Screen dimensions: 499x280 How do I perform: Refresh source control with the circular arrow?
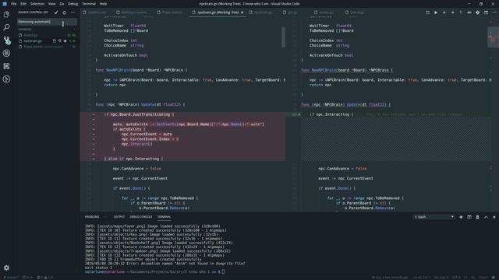coord(64,12)
